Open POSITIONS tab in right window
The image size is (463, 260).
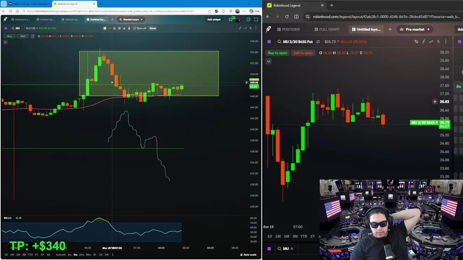tap(288, 29)
